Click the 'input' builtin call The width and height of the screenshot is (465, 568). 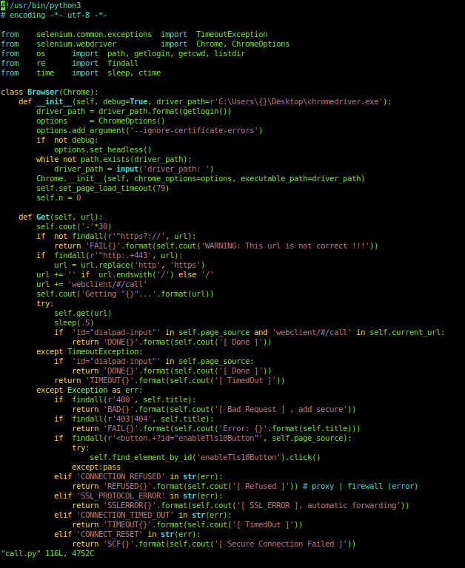127,169
